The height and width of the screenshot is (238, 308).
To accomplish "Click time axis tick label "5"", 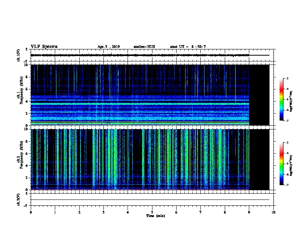I will click(152, 212).
